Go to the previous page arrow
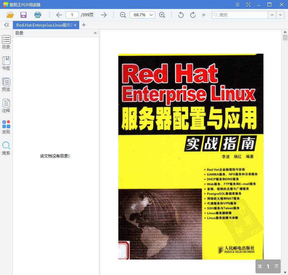 point(59,15)
